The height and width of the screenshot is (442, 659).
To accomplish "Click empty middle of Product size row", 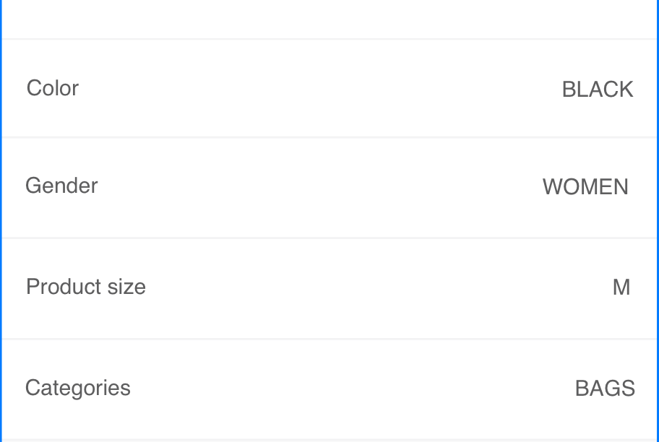I will click(x=361, y=287).
